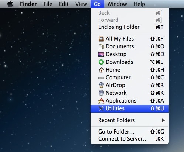Click the green Downloads arrow icon

tap(101, 62)
